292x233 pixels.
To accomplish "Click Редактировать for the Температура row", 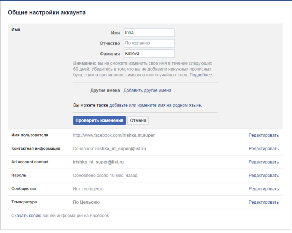I will tap(264, 202).
